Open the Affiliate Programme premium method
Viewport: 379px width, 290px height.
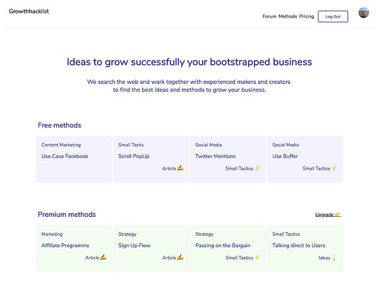pos(65,245)
